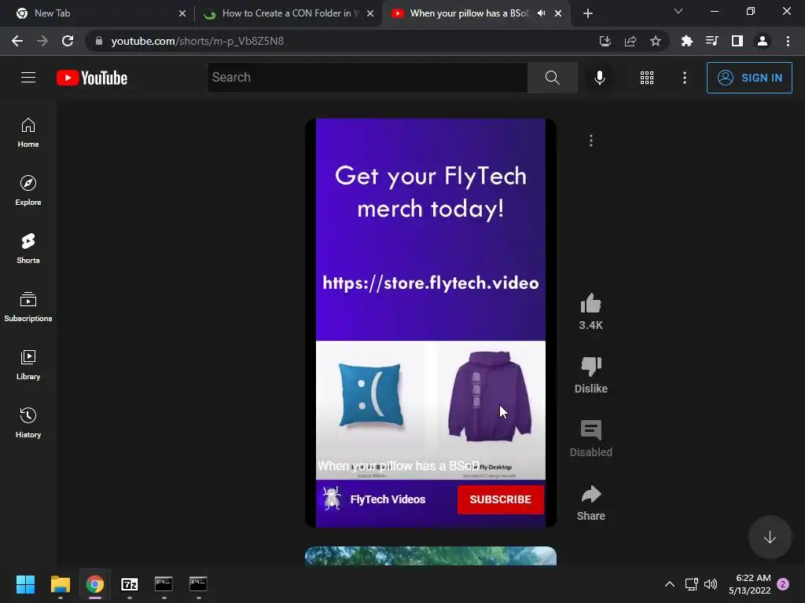The width and height of the screenshot is (805, 603).
Task: Click the SIGN IN button
Action: point(749,78)
